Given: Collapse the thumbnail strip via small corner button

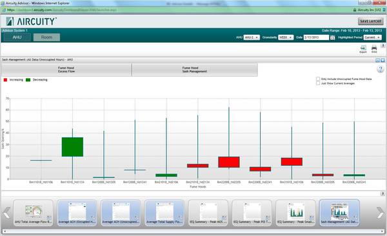Looking at the screenshot, I should (382, 194).
